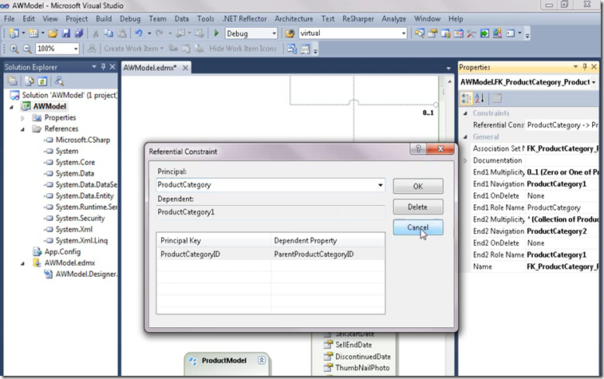
Task: Select the AWModel.Designer file node
Action: (x=86, y=274)
